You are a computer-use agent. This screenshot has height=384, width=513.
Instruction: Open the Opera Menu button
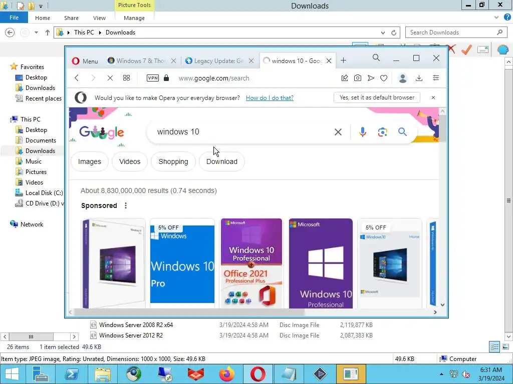(x=85, y=61)
